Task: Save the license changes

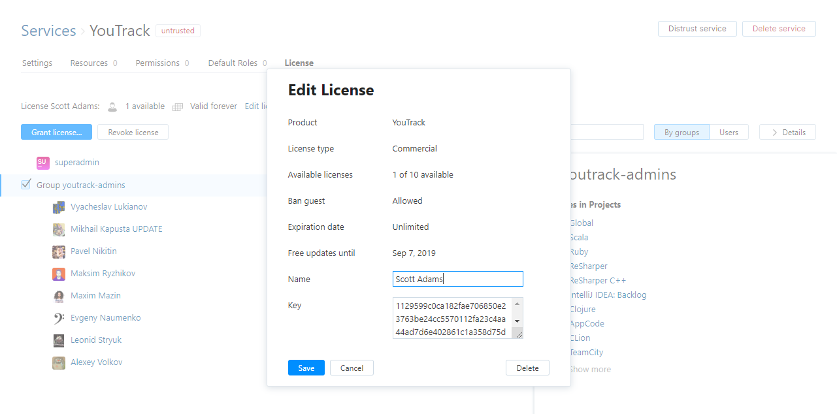Action: pyautogui.click(x=306, y=368)
